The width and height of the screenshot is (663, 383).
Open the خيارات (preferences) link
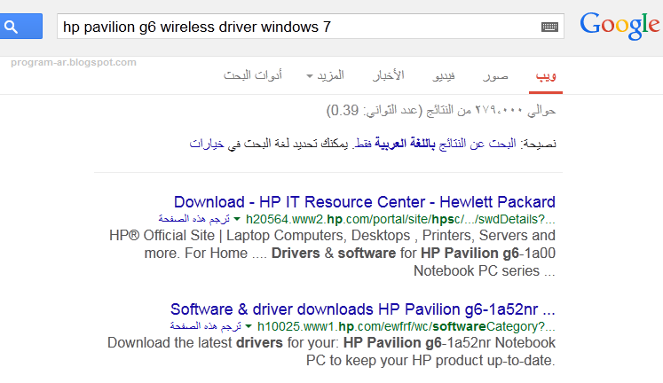(207, 144)
